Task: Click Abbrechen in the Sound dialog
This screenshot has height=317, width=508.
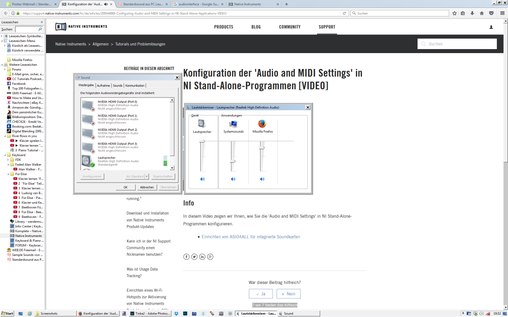Action: [147, 187]
